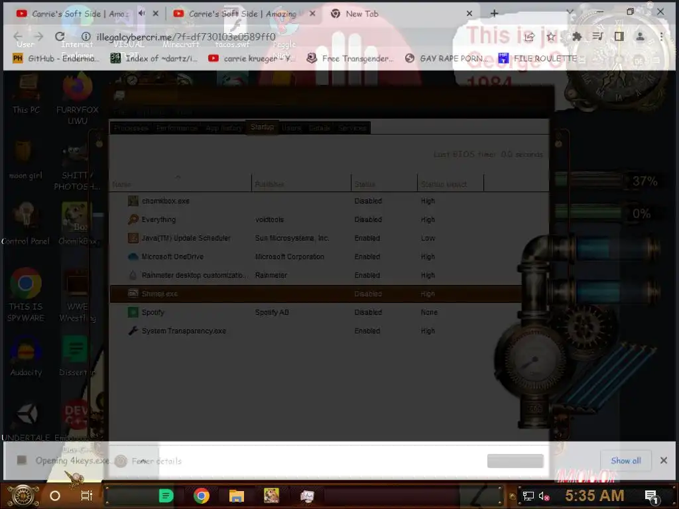Switch to second Carrie's Soft Side tab

point(243,14)
